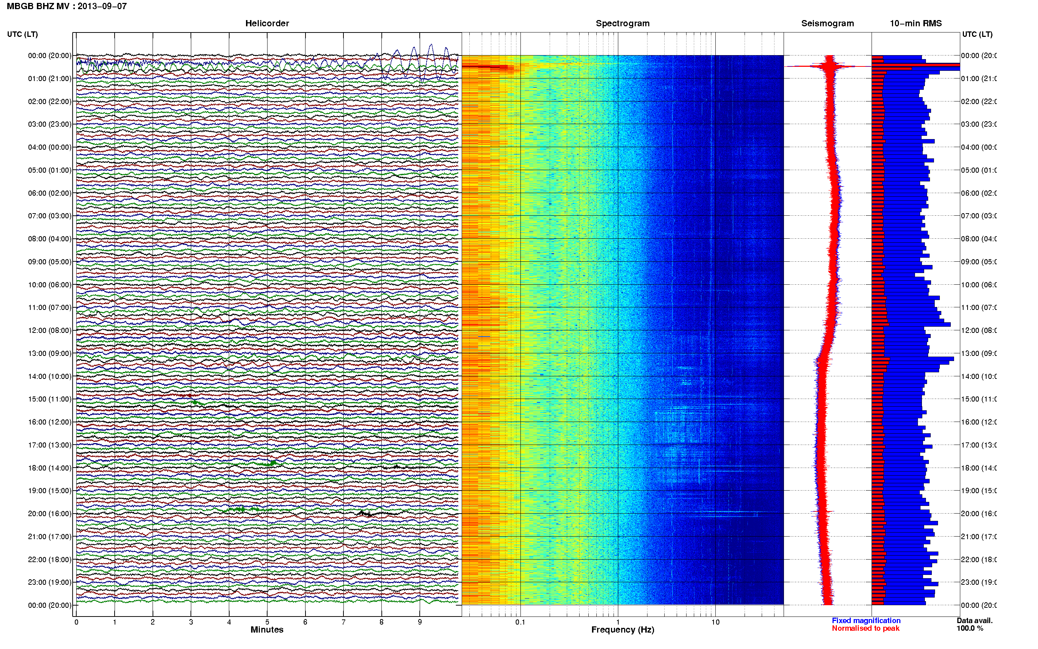Click the dark red low-frequency burst in the Spectrogram

[488, 67]
